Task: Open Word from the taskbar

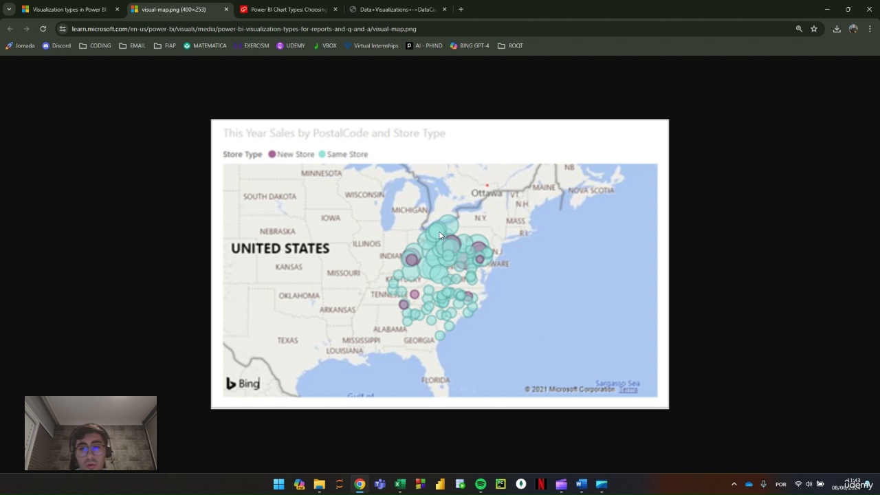Action: pos(582,484)
